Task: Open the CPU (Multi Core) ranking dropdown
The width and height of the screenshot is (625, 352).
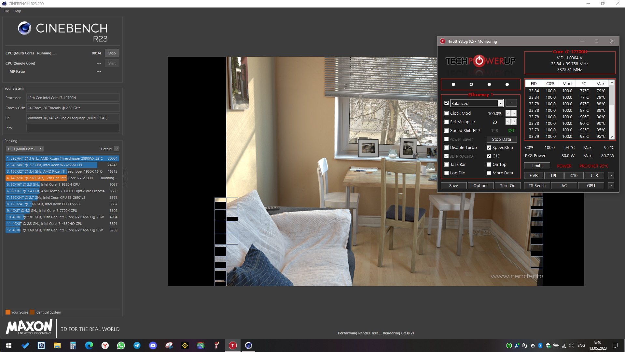Action: pyautogui.click(x=25, y=149)
